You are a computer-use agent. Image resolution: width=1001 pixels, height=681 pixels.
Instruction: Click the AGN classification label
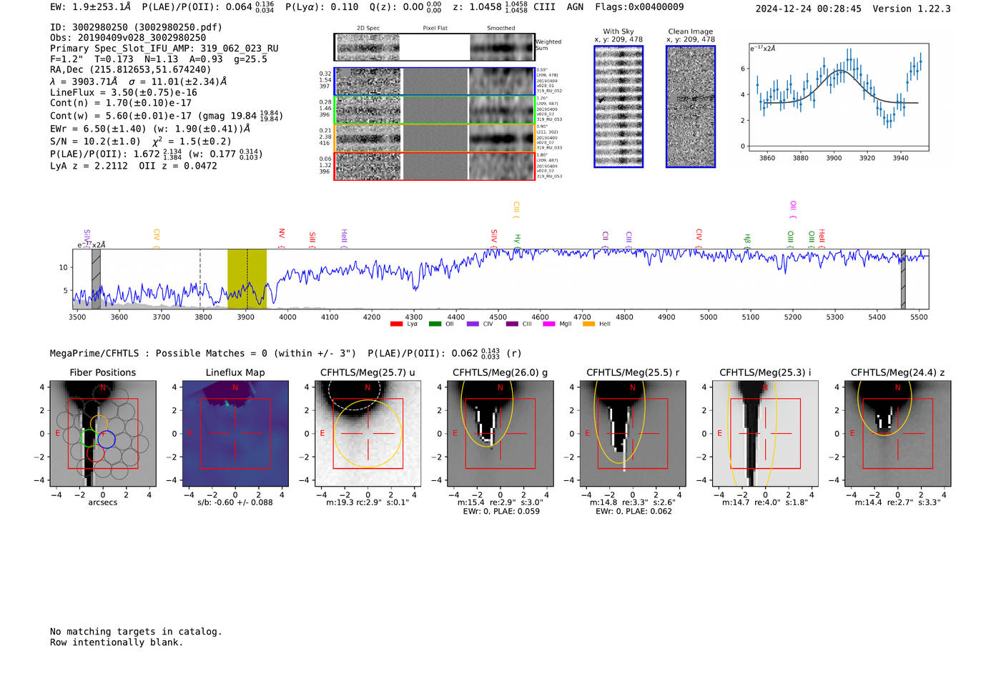pyautogui.click(x=575, y=7)
